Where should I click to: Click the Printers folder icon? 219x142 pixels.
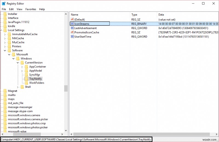tap(9, 46)
